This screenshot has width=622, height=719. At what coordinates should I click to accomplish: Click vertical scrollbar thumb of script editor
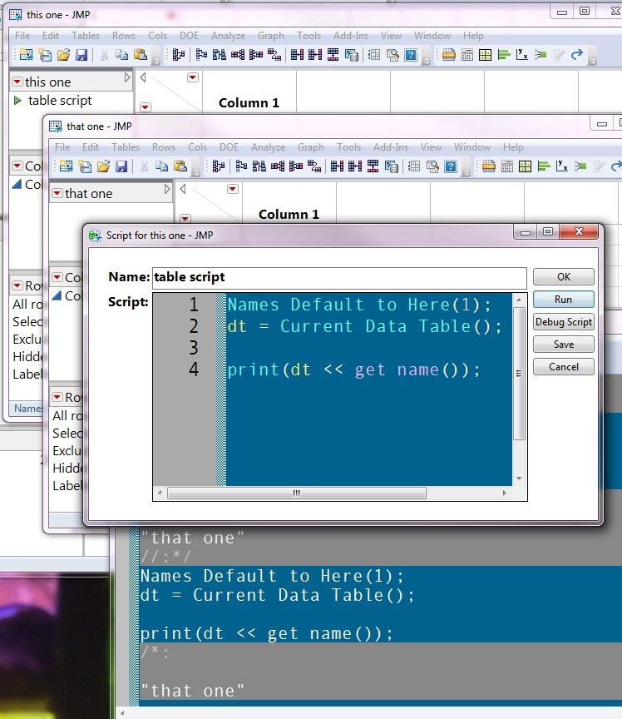point(520,374)
